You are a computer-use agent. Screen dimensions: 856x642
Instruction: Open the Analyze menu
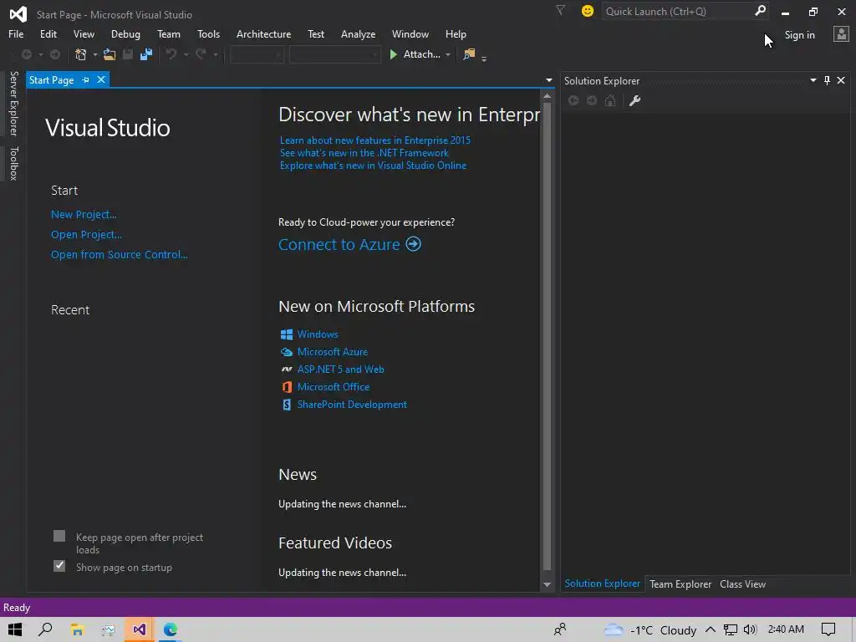(358, 33)
